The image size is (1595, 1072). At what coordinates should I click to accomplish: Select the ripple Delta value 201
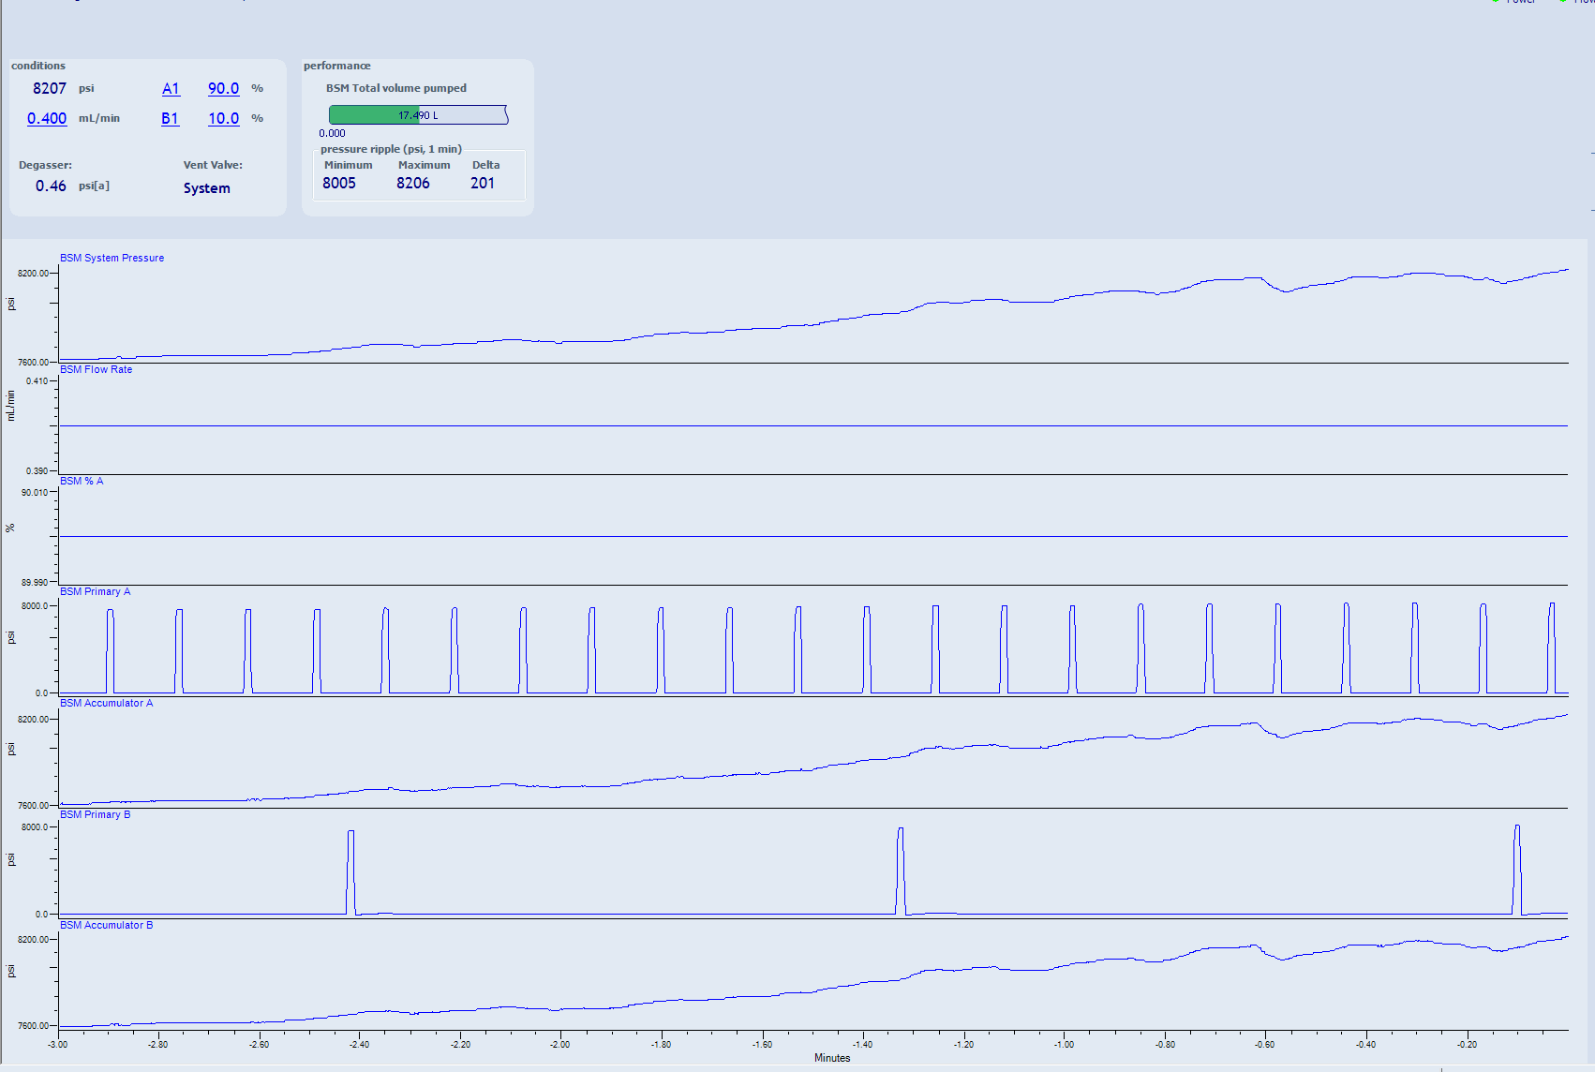[x=483, y=183]
